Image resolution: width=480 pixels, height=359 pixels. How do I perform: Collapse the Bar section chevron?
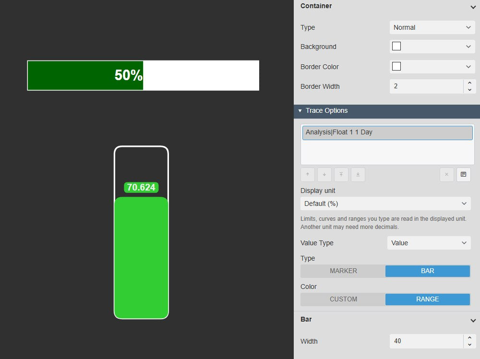coord(473,321)
